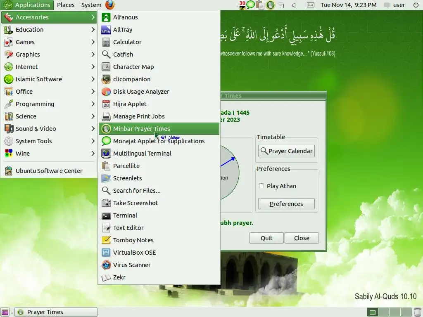Open Ubuntu Software Center entry

coord(49,171)
